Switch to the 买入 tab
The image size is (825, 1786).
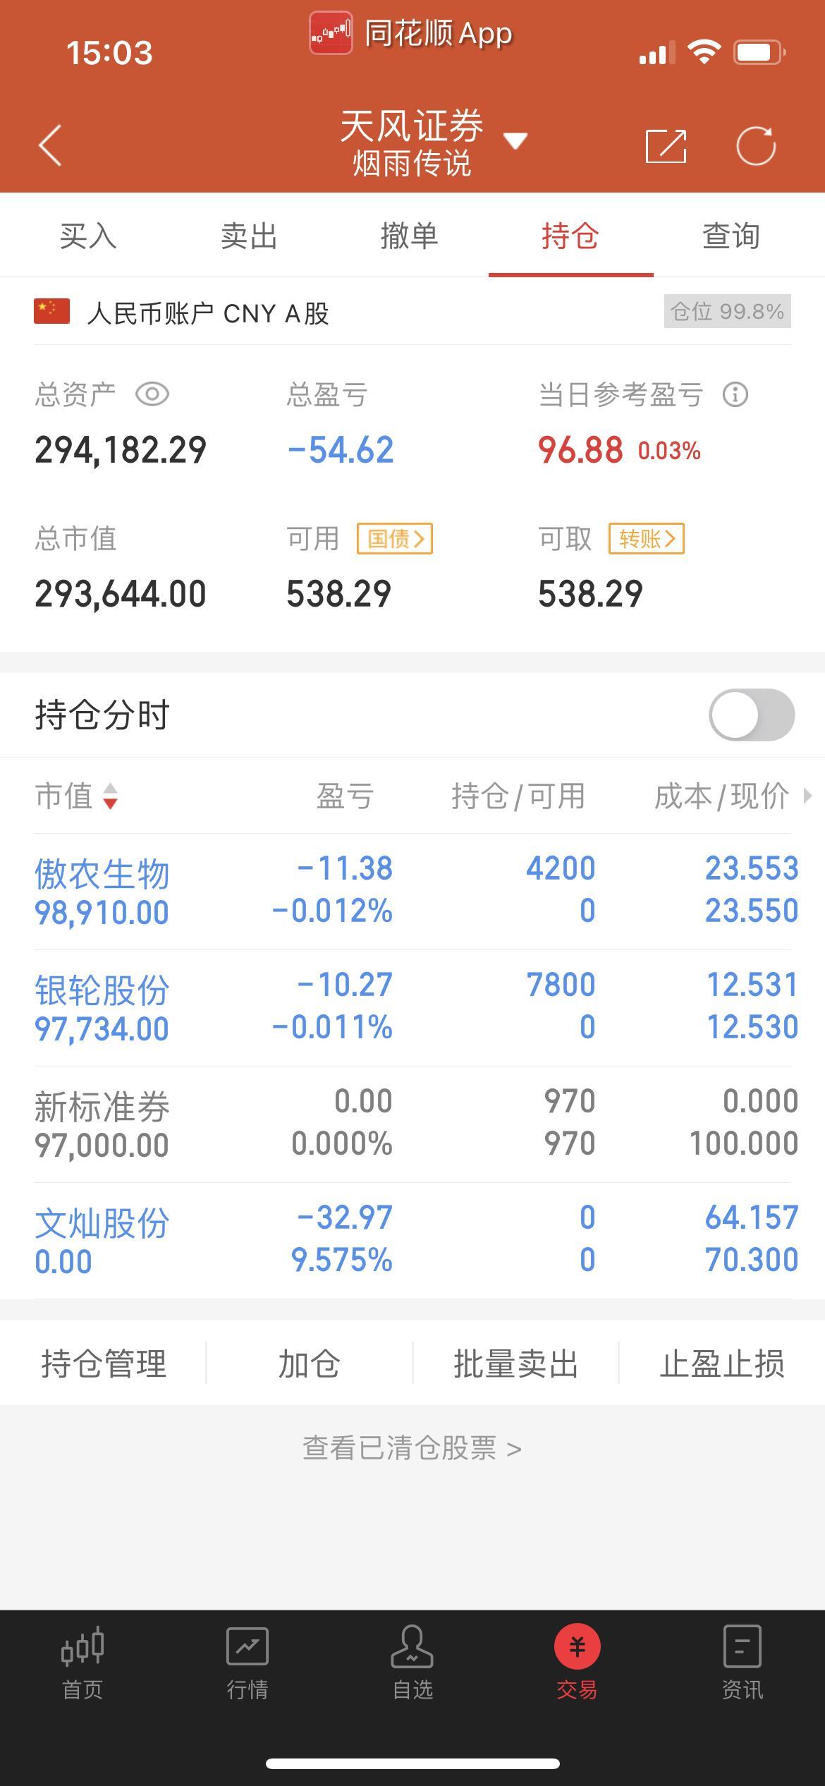coord(88,236)
